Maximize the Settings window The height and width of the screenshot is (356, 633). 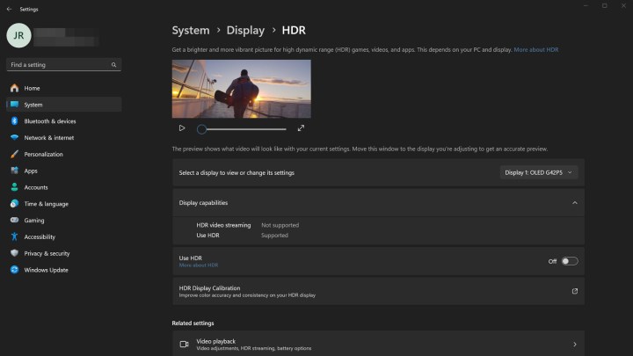604,5
